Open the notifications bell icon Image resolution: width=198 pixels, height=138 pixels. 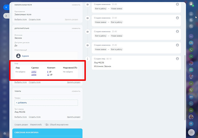point(191,14)
